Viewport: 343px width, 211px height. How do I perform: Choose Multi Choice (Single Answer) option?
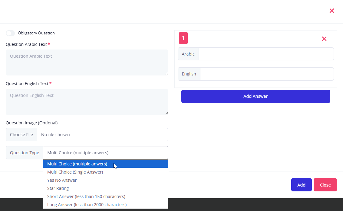pyautogui.click(x=75, y=172)
